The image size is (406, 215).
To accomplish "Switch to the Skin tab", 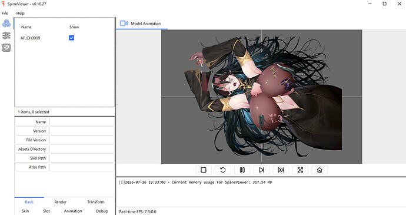I will pyautogui.click(x=25, y=211).
